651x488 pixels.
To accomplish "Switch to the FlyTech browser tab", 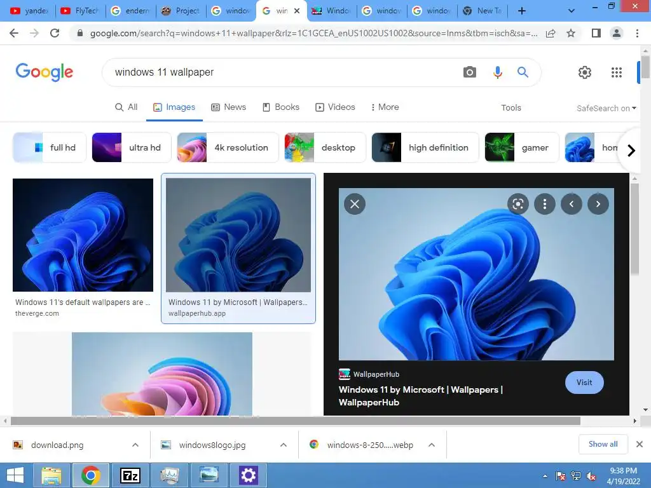I will coord(79,11).
